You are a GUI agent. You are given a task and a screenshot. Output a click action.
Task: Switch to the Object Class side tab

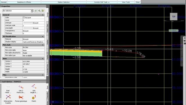coord(47,28)
